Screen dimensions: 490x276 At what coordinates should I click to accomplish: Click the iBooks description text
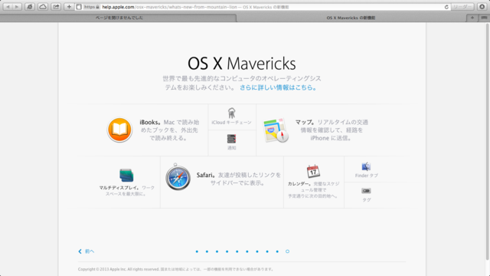pyautogui.click(x=169, y=130)
